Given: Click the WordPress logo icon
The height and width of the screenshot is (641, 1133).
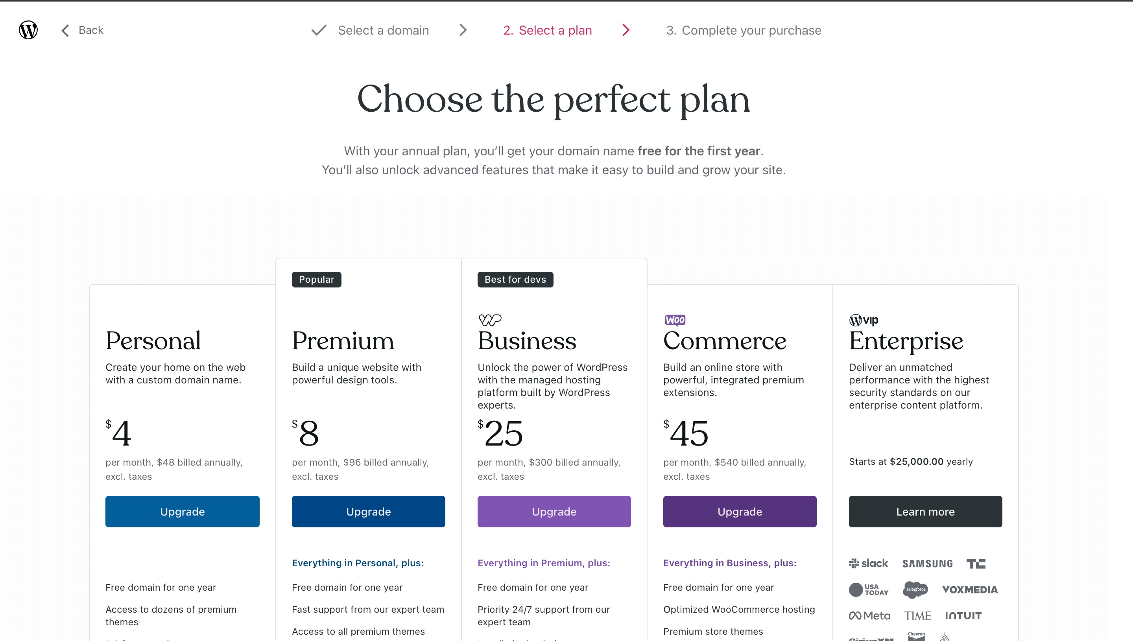Looking at the screenshot, I should coord(28,30).
